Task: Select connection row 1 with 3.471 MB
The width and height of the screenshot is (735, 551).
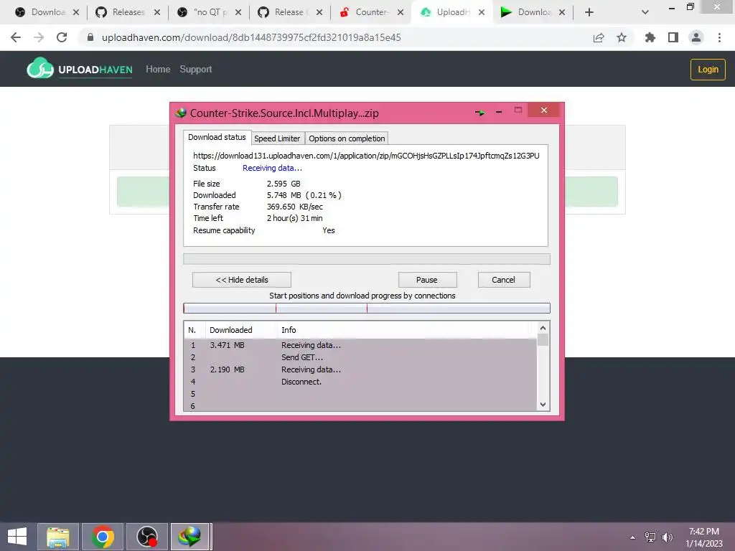Action: tap(360, 345)
